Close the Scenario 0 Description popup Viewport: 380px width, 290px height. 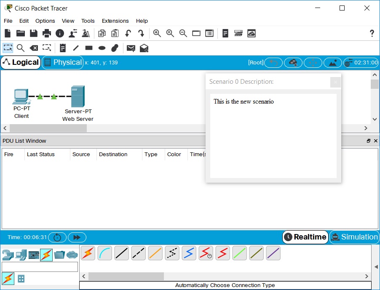[x=335, y=82]
